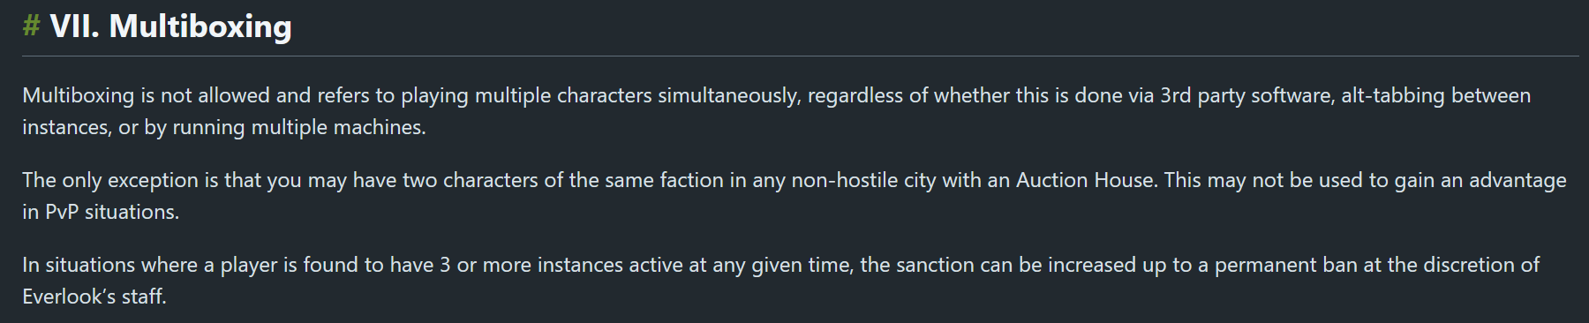
Task: Click the text 'in PvP situations.'
Action: (x=101, y=212)
